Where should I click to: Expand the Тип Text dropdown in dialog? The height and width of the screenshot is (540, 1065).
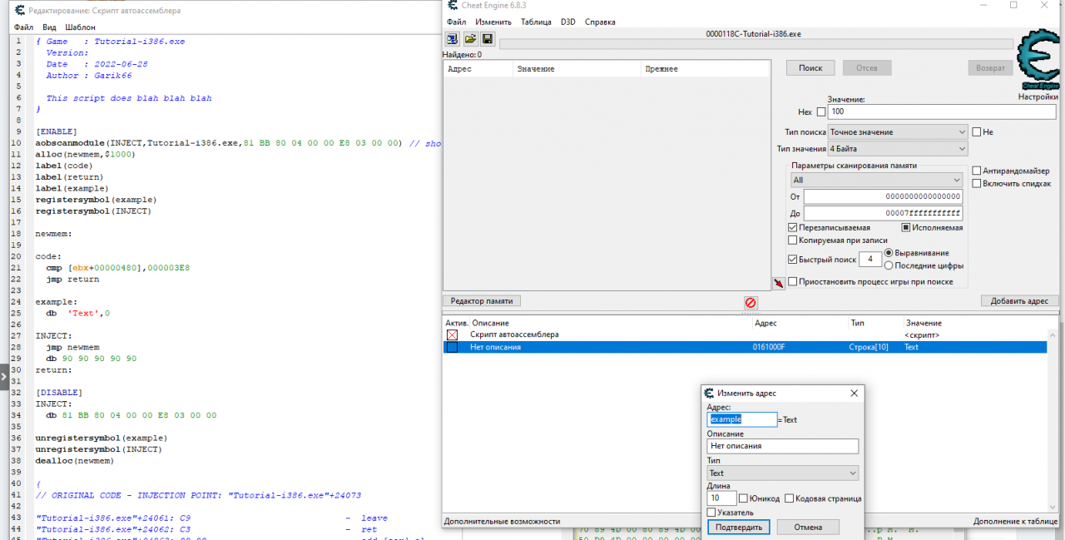[x=782, y=473]
